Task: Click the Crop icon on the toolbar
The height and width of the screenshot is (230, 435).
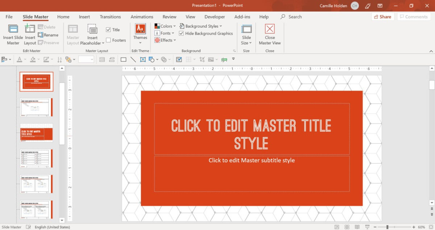Action: pos(202,59)
